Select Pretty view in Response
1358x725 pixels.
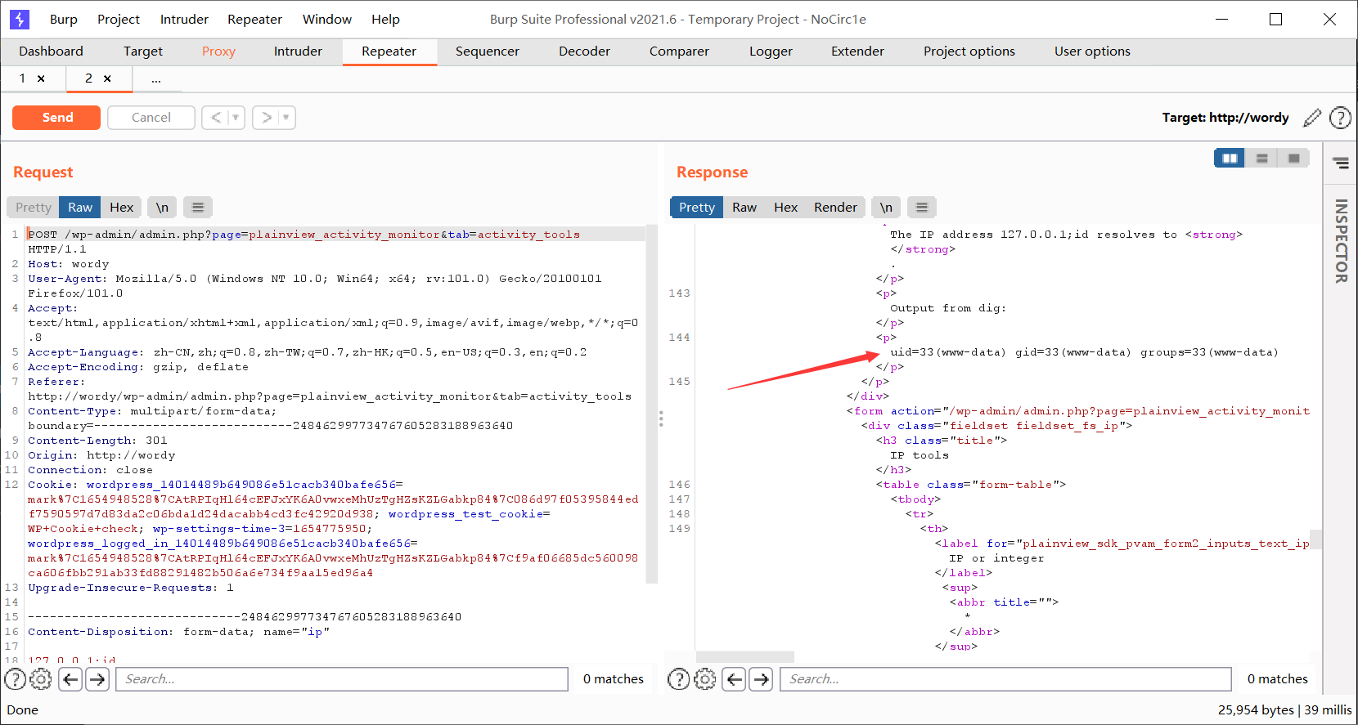697,208
